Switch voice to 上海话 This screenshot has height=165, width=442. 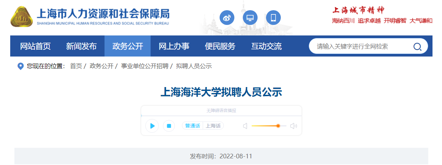pyautogui.click(x=213, y=126)
